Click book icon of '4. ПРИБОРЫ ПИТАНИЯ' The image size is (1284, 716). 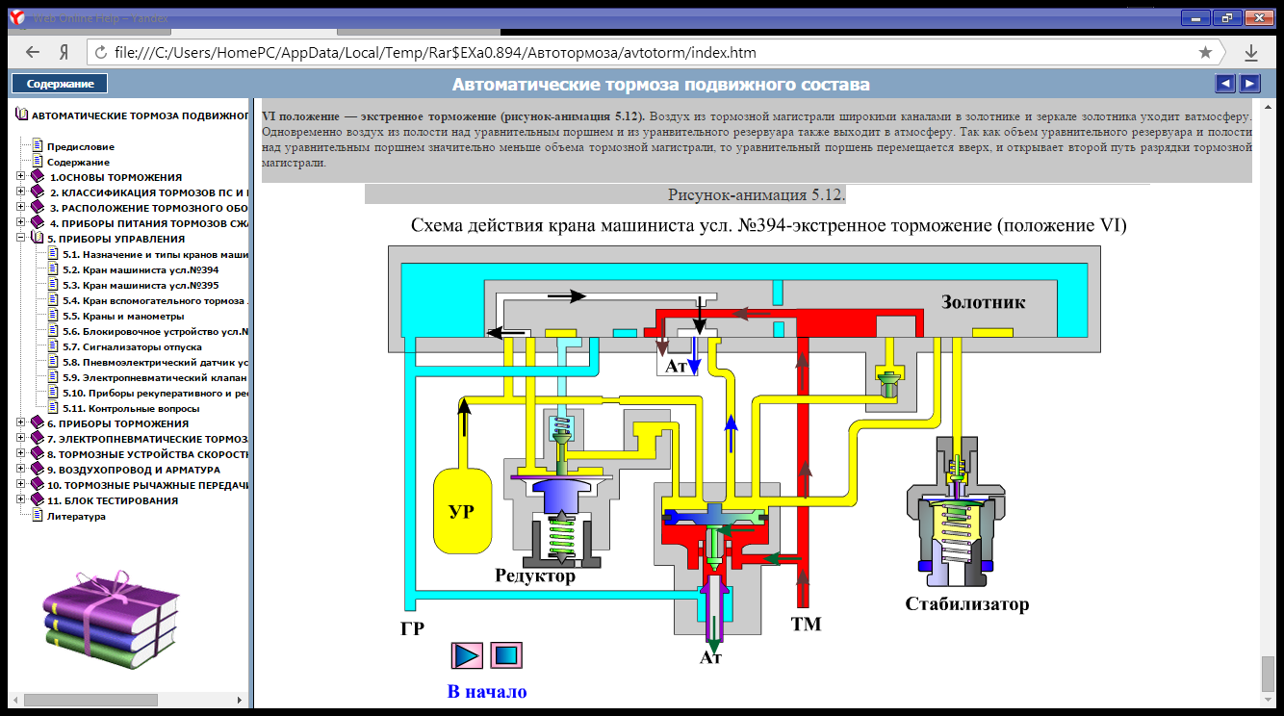point(38,223)
